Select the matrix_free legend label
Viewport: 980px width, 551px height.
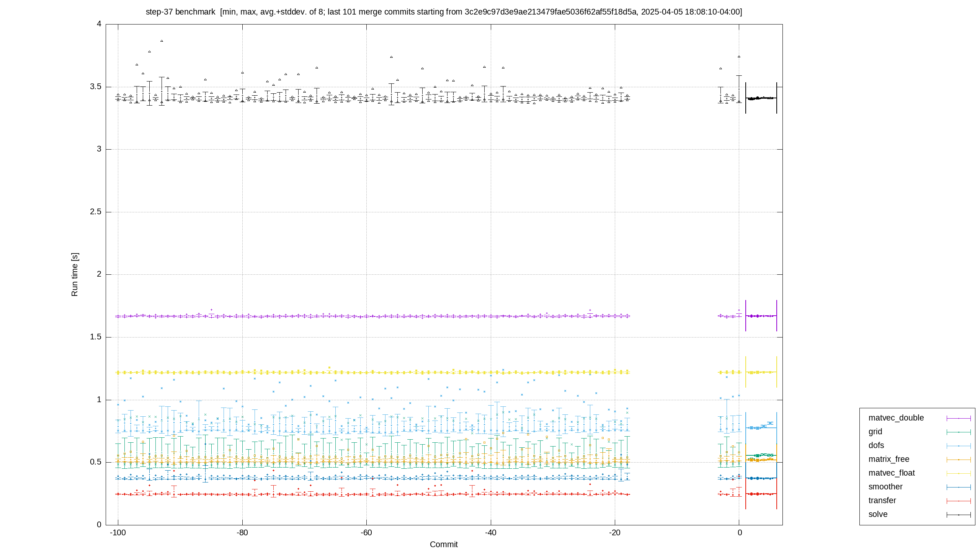click(x=889, y=459)
